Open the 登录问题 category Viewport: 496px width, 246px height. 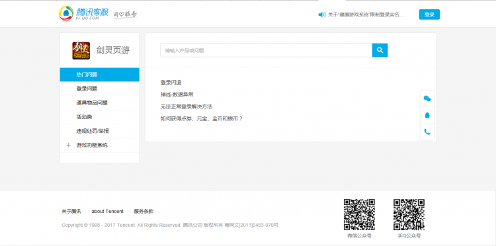pyautogui.click(x=99, y=89)
